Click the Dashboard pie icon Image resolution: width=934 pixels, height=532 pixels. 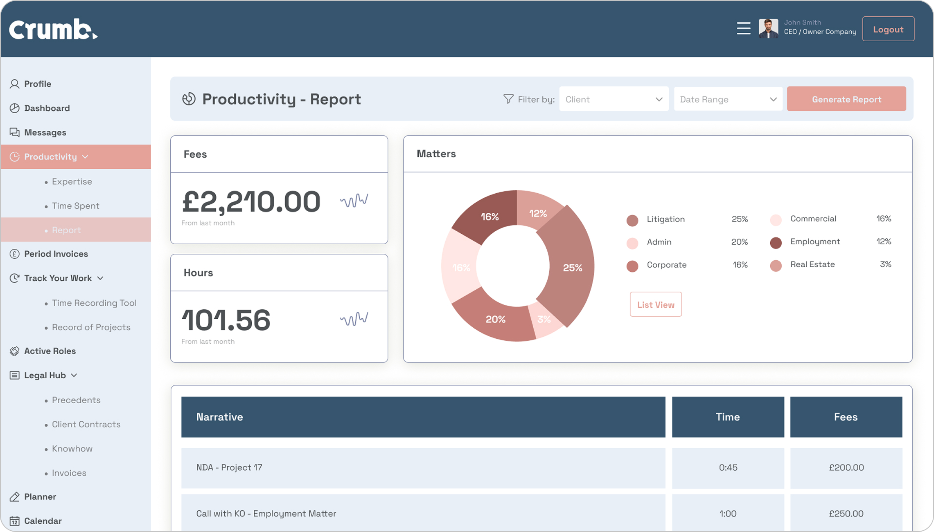point(15,108)
